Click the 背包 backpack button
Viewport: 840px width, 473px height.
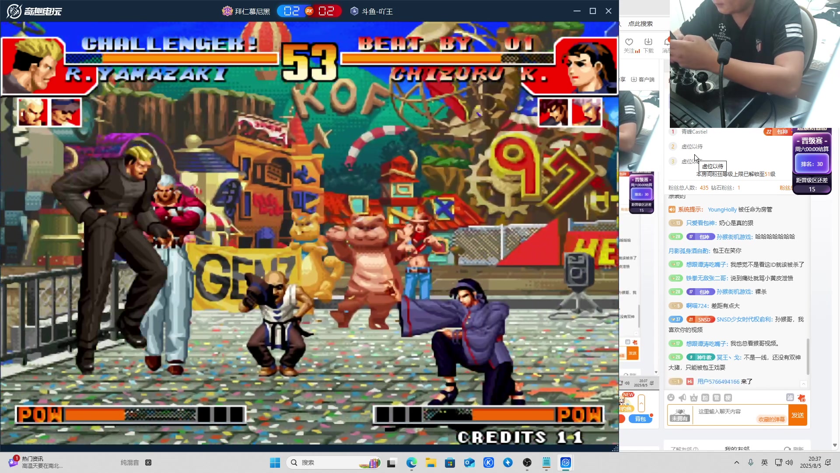(x=640, y=419)
